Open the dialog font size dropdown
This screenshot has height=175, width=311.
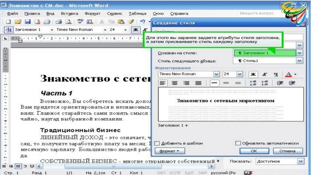pyautogui.click(x=240, y=74)
